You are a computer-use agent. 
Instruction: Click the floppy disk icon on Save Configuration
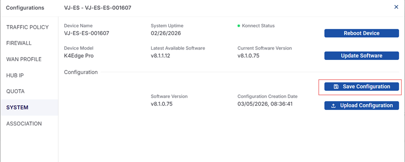[x=336, y=87]
